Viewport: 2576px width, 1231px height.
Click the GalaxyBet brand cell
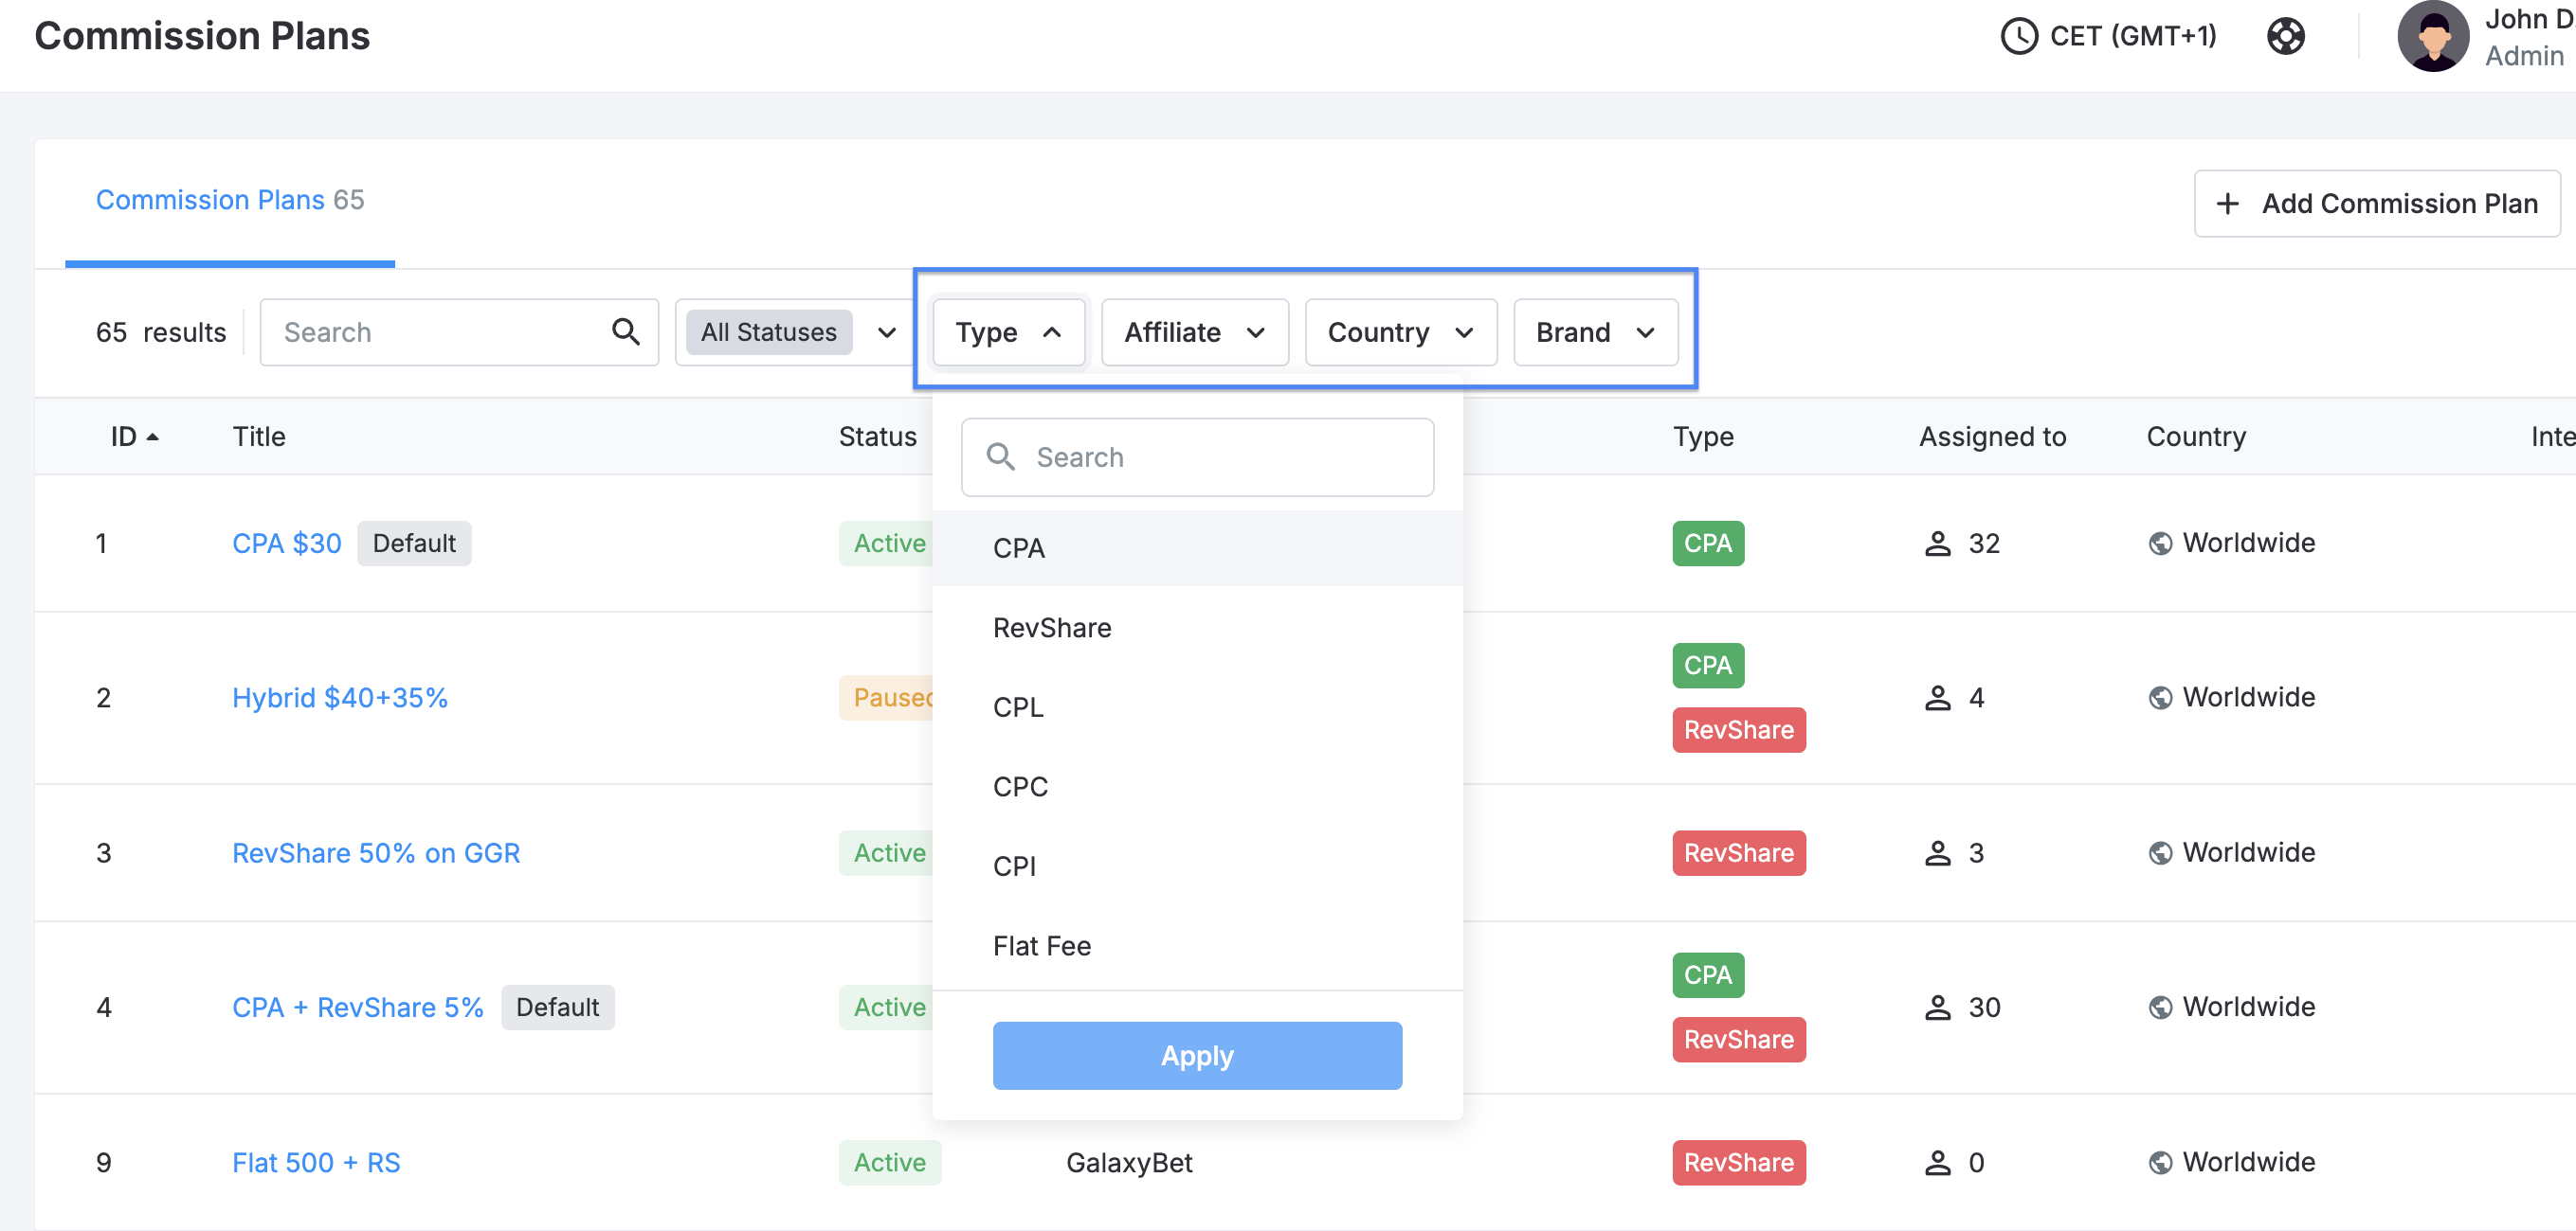[x=1129, y=1162]
